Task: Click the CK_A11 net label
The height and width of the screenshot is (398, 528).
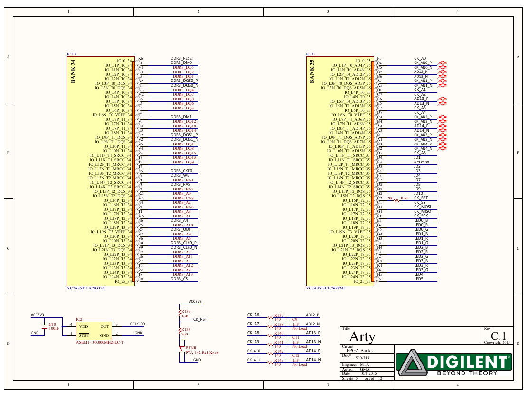Action: point(254,360)
